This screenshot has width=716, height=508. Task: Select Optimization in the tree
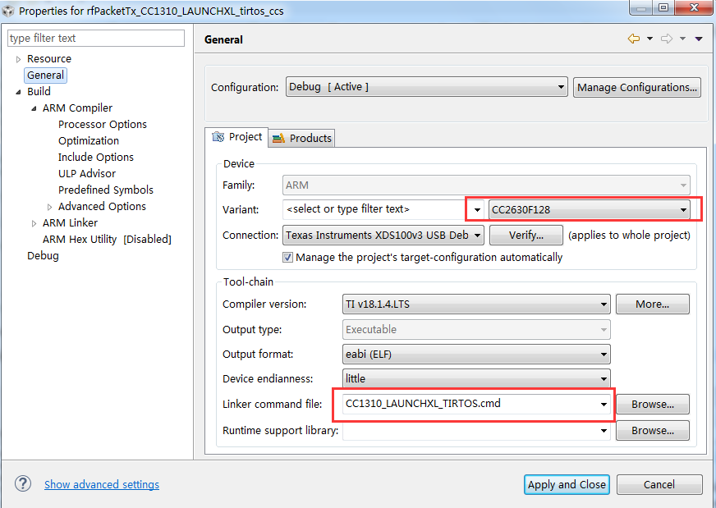89,141
